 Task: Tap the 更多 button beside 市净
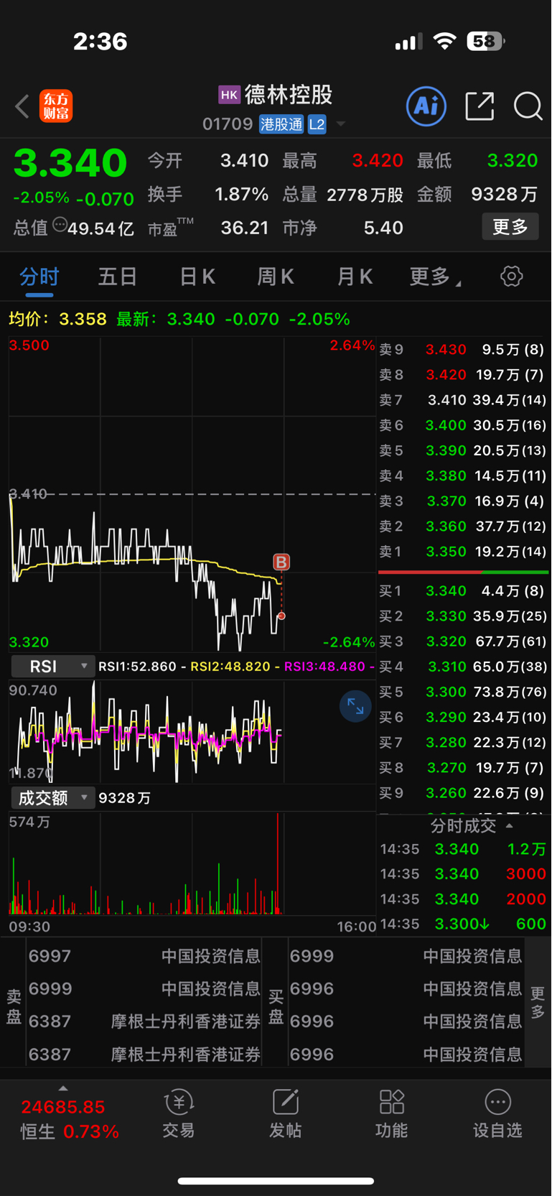click(510, 227)
